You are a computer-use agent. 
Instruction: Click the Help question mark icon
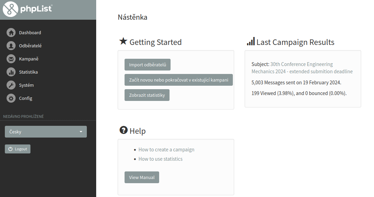[124, 130]
